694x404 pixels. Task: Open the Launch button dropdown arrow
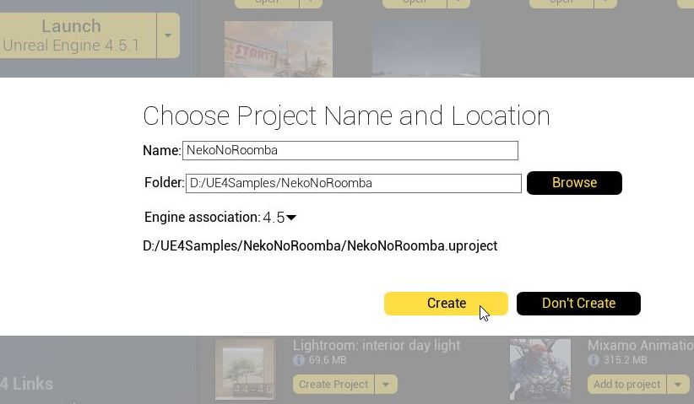click(168, 35)
